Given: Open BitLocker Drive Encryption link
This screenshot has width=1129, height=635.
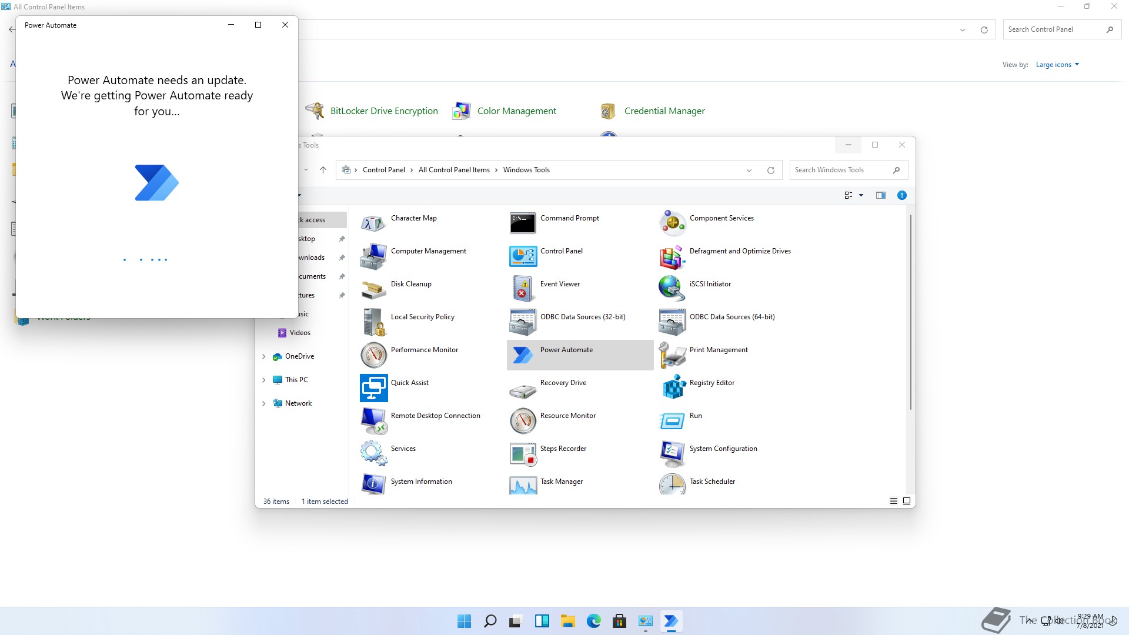Looking at the screenshot, I should (x=384, y=111).
